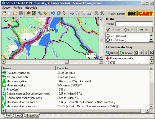Click places list scroll down arrow

(151, 40)
